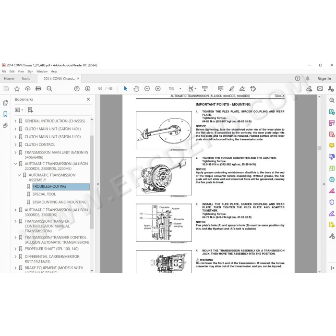Open the Help menu
The image size is (336, 336).
point(54,72)
